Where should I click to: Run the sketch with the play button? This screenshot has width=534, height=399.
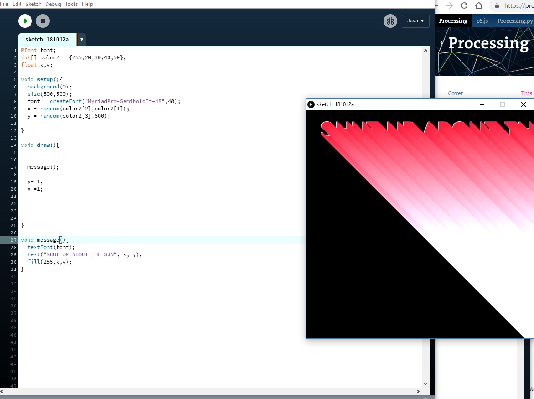pos(25,21)
